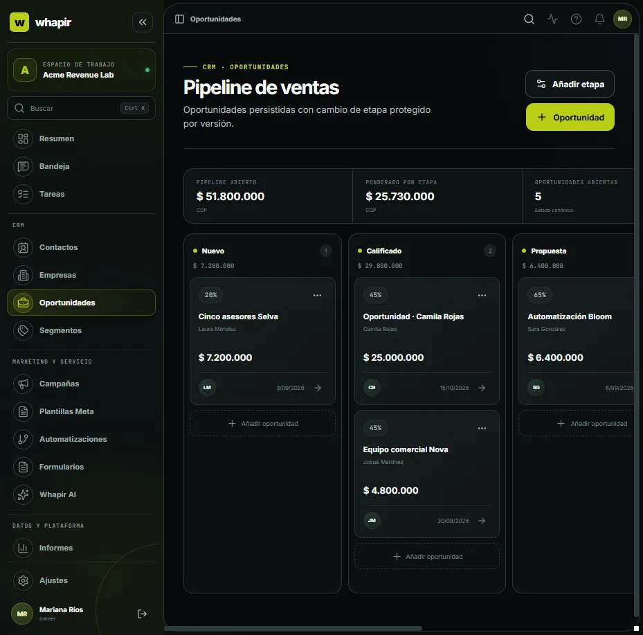Open options menu on Camila Rojas opportunity
The height and width of the screenshot is (635, 643).
(482, 296)
